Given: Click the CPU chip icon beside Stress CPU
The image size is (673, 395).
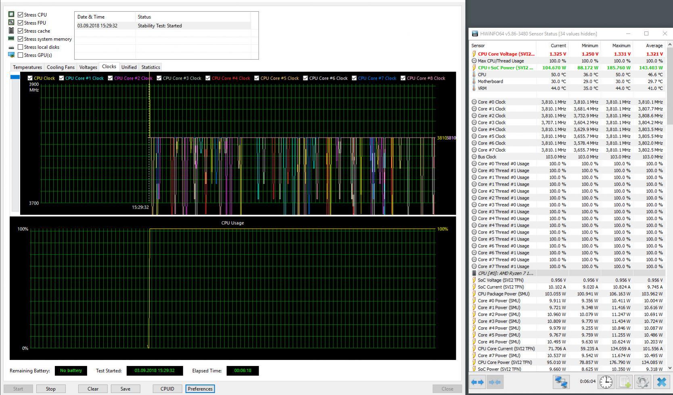Looking at the screenshot, I should tap(11, 14).
